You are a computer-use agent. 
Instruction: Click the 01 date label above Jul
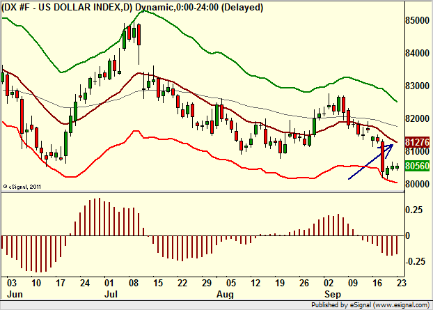click(x=109, y=284)
